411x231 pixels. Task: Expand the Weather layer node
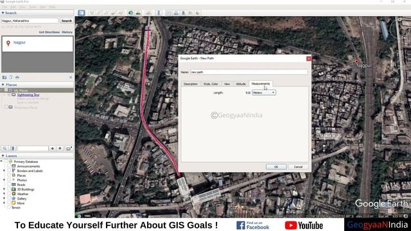point(4,194)
